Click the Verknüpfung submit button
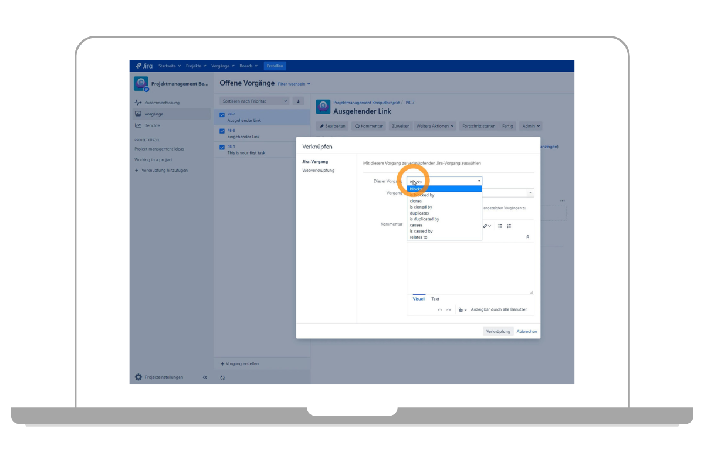This screenshot has height=463, width=704. pos(498,331)
